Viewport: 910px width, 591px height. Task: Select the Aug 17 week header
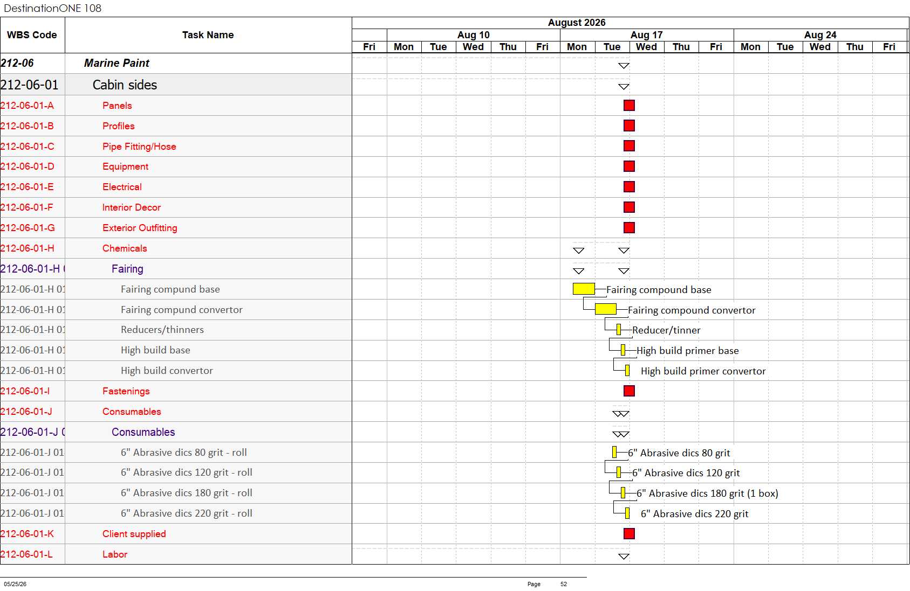(x=647, y=35)
